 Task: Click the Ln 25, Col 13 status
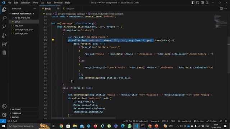tap(135, 121)
